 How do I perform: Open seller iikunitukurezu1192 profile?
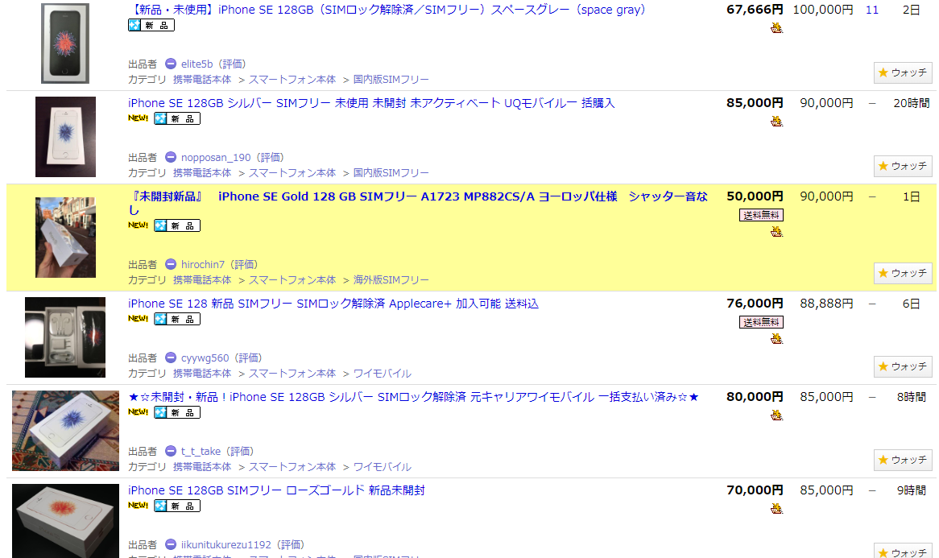pyautogui.click(x=226, y=545)
